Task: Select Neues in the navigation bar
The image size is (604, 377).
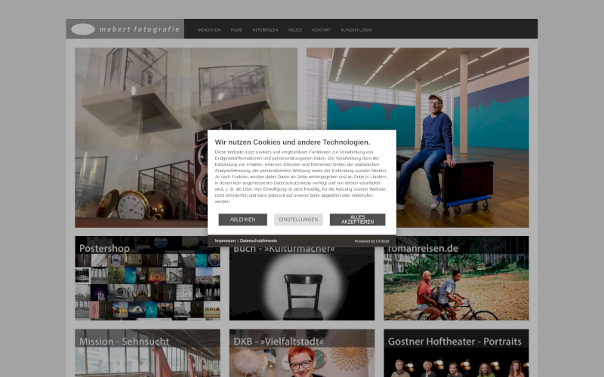Action: click(295, 30)
